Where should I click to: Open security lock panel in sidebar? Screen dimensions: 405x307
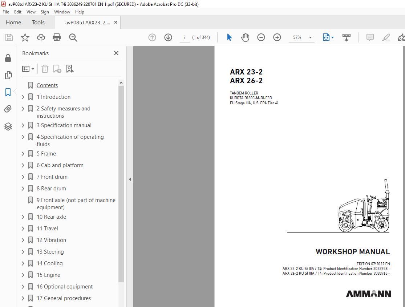pos(8,58)
